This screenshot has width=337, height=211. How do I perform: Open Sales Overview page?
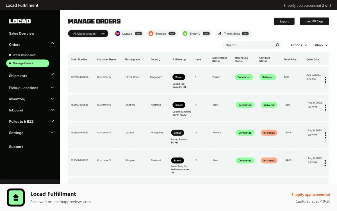(x=22, y=33)
